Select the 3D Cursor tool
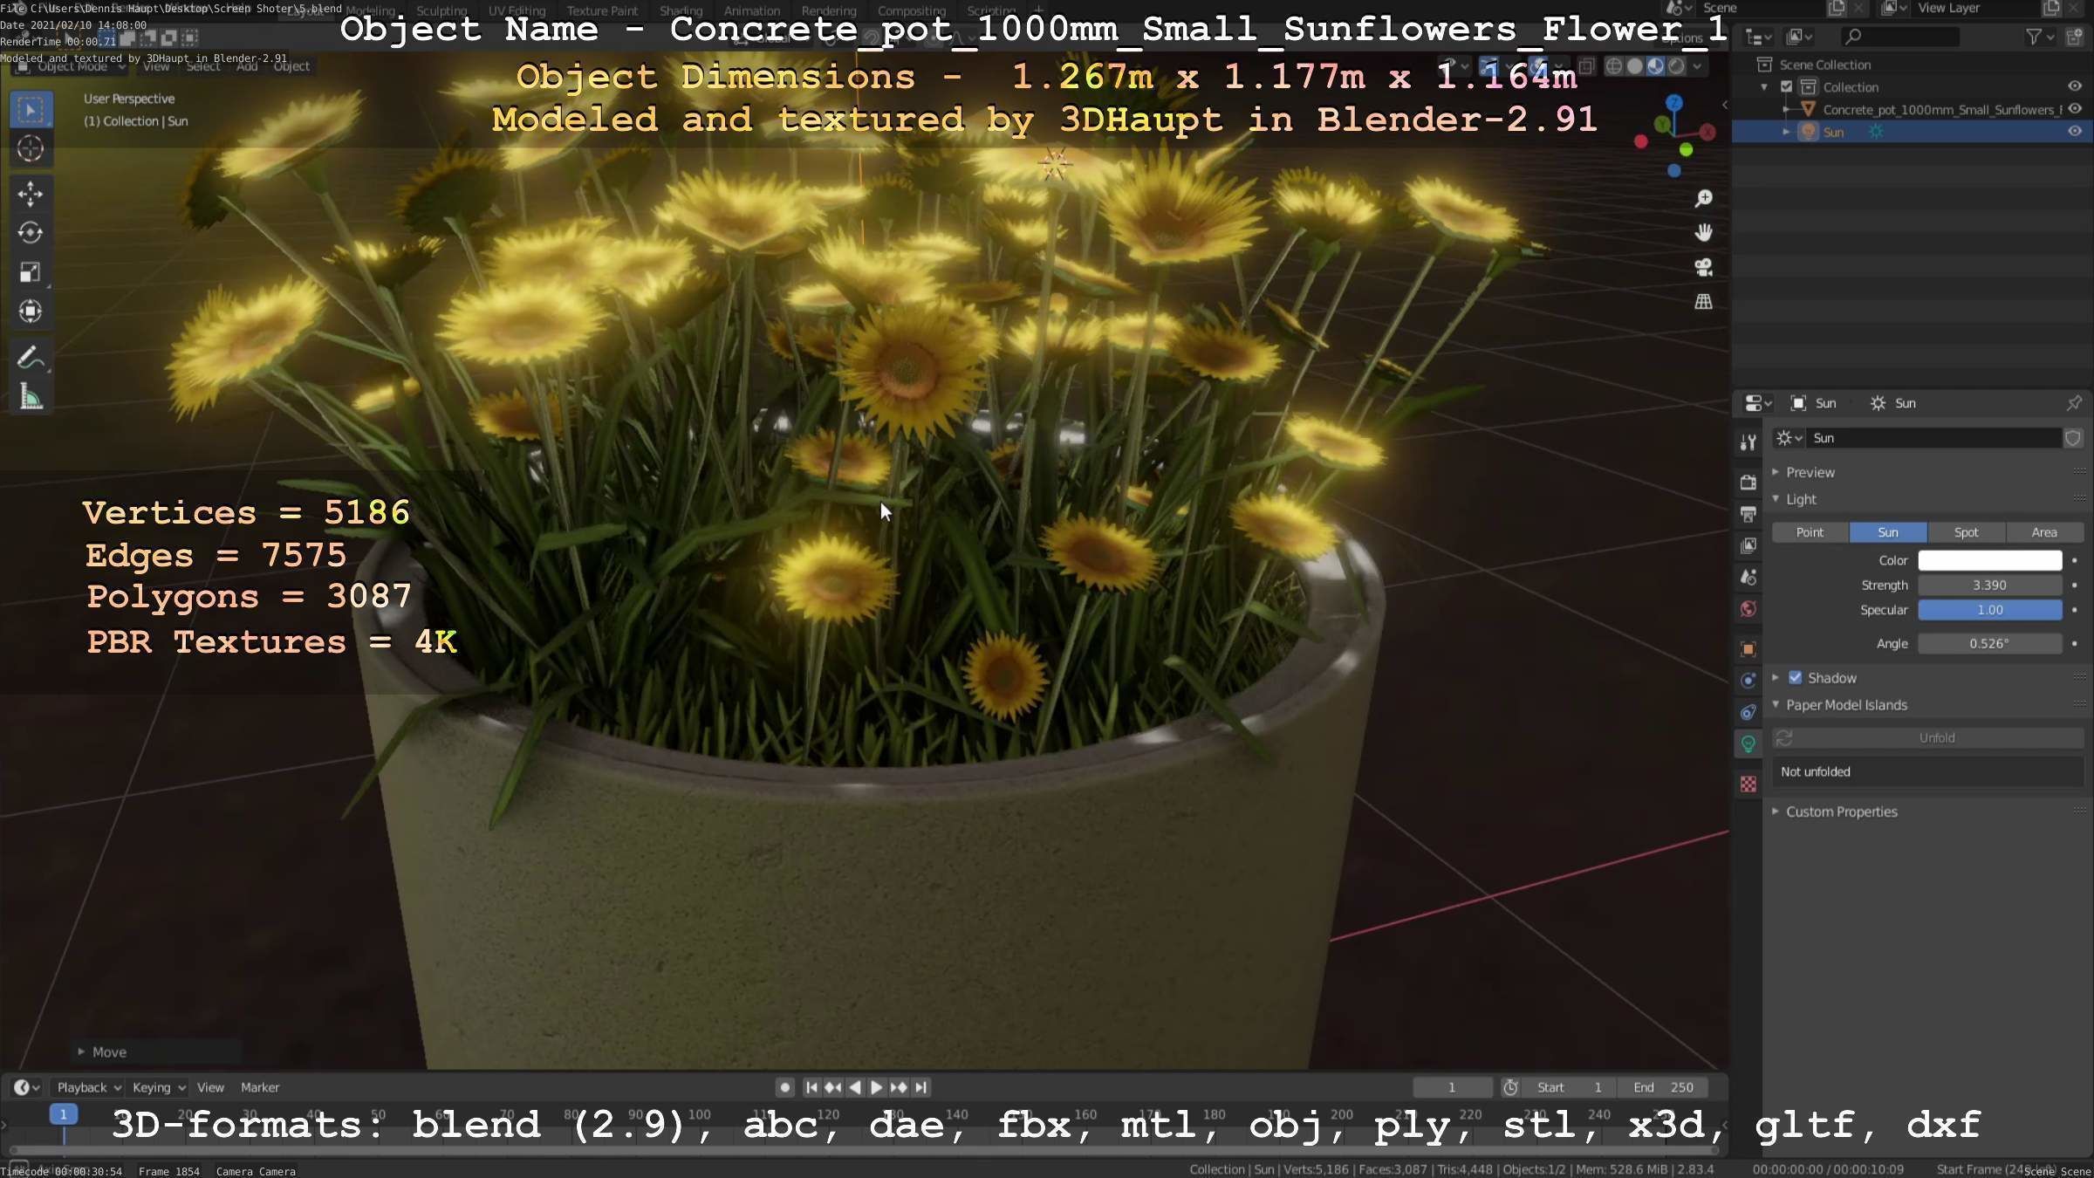Image resolution: width=2094 pixels, height=1178 pixels. [x=31, y=149]
